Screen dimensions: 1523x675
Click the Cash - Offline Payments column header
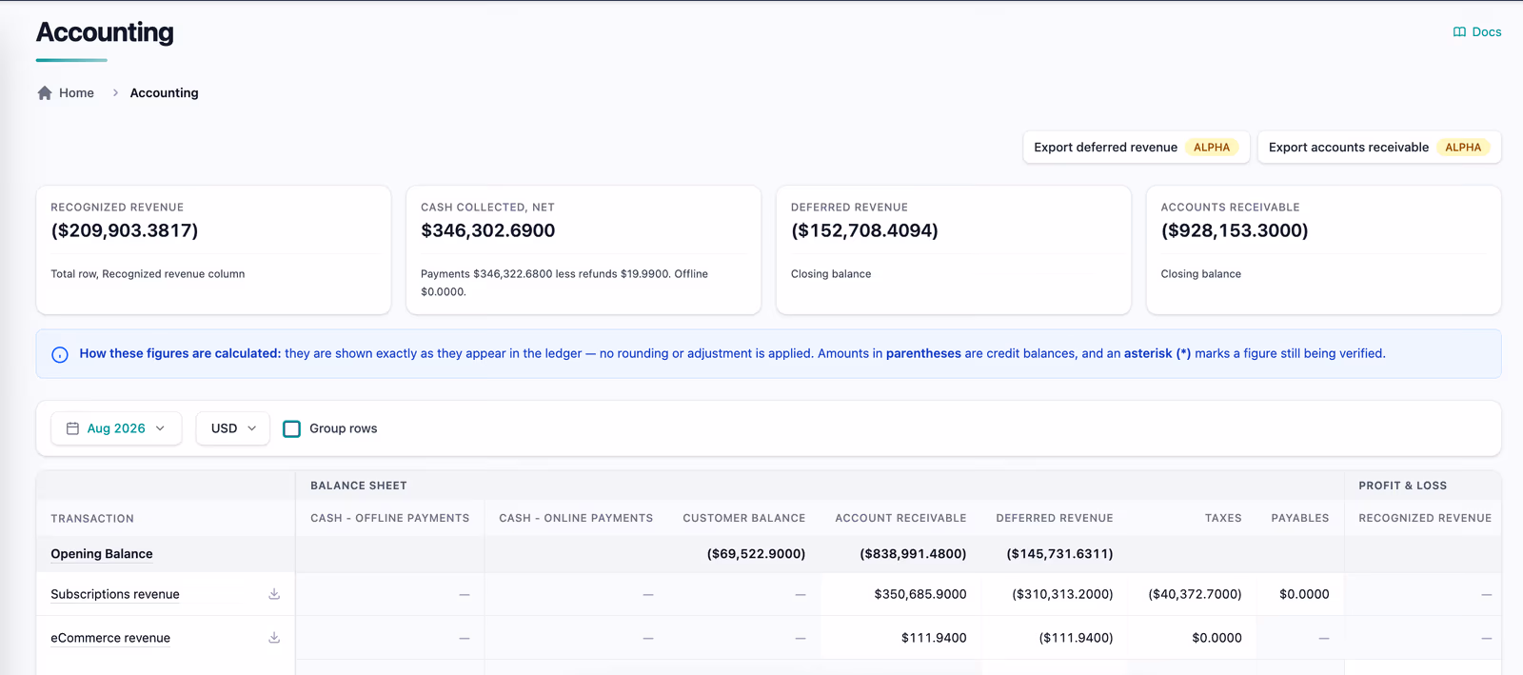click(390, 518)
